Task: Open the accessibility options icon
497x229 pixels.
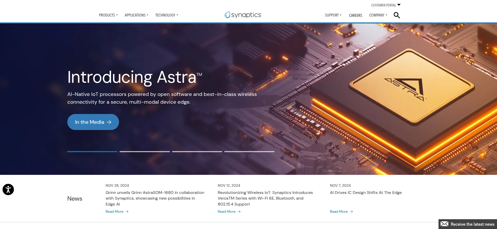Action: pos(8,190)
